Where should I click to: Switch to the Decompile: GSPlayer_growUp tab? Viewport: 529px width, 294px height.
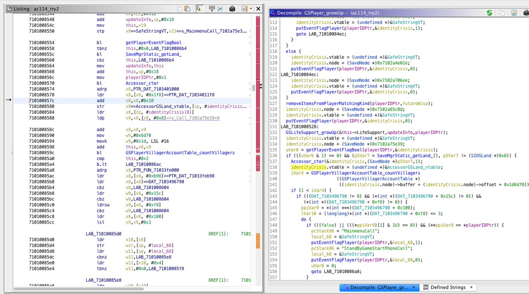click(x=380, y=287)
